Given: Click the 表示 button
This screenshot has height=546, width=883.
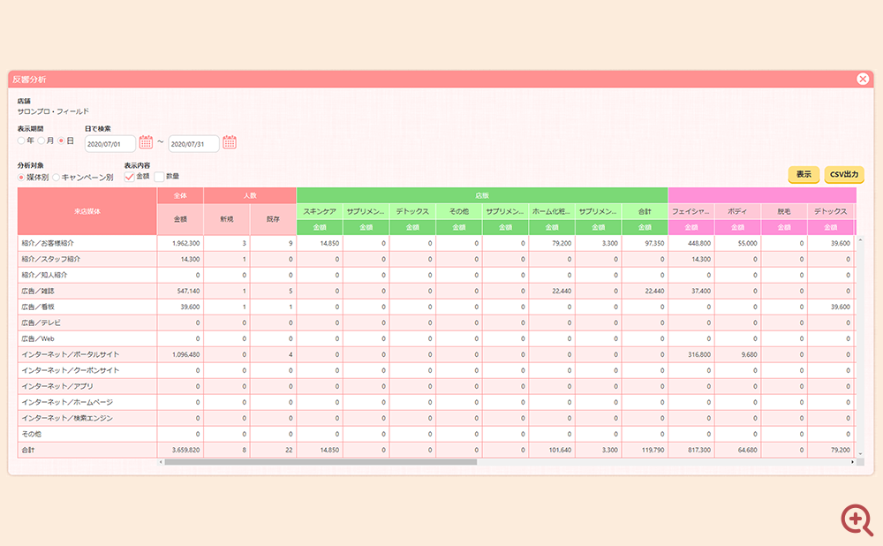Looking at the screenshot, I should click(804, 175).
